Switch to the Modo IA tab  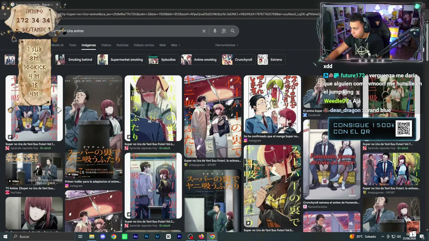pos(57,45)
